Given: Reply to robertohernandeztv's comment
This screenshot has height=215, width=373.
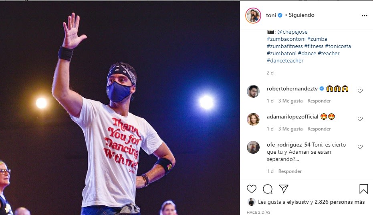Looking at the screenshot, I should pos(319,101).
